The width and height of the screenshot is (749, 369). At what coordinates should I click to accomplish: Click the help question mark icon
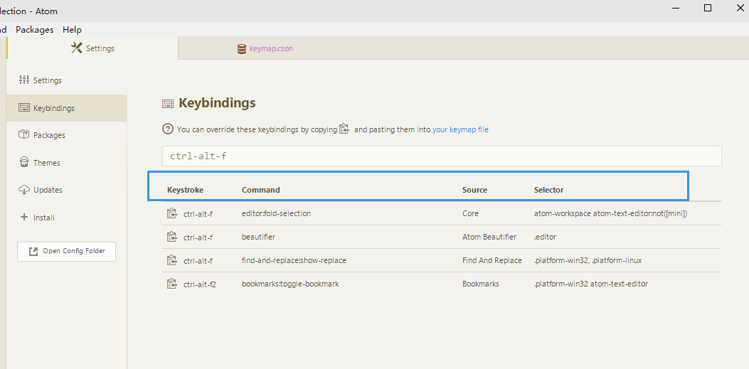(x=168, y=129)
